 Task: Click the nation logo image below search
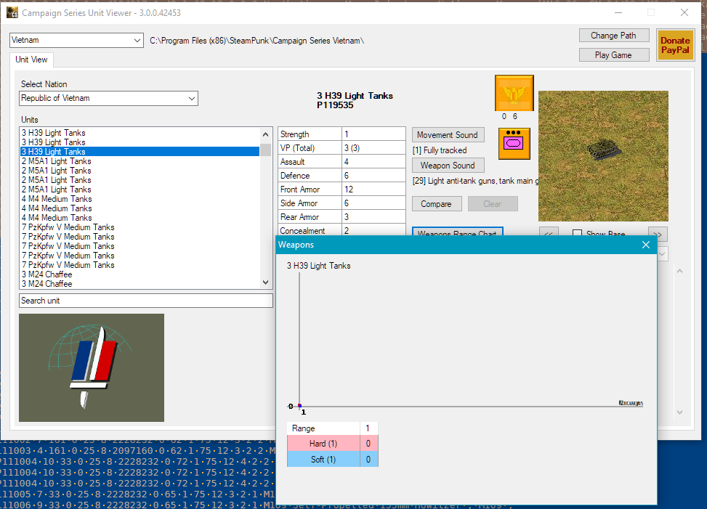pos(92,367)
